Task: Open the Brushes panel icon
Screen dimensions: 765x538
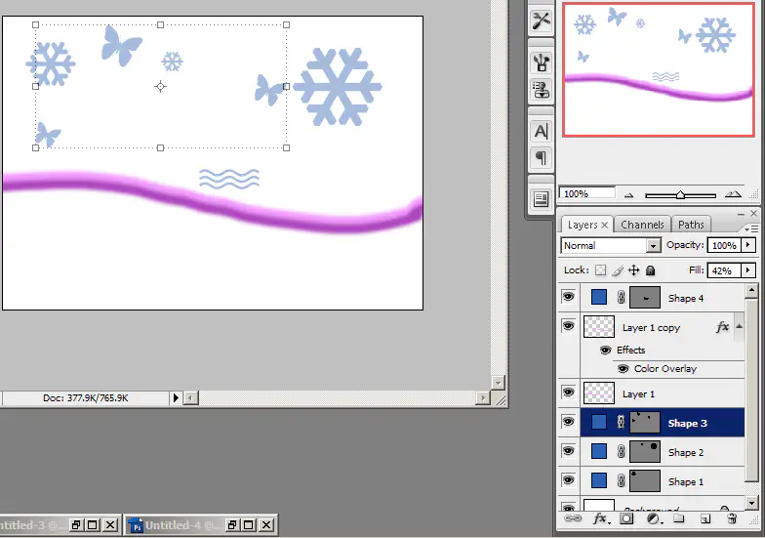Action: (x=541, y=62)
